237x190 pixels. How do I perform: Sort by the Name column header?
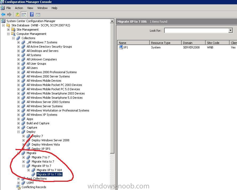click(x=134, y=43)
